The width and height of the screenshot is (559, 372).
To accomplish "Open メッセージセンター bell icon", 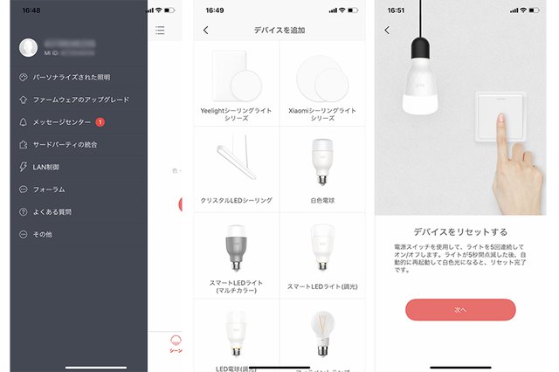I will tap(24, 122).
